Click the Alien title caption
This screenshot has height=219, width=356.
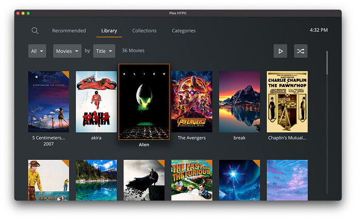click(x=144, y=145)
